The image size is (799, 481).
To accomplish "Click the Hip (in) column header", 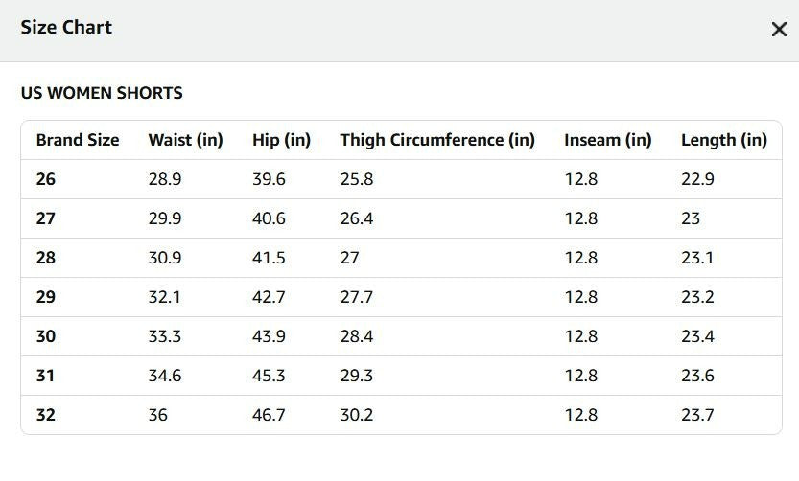I will click(281, 140).
